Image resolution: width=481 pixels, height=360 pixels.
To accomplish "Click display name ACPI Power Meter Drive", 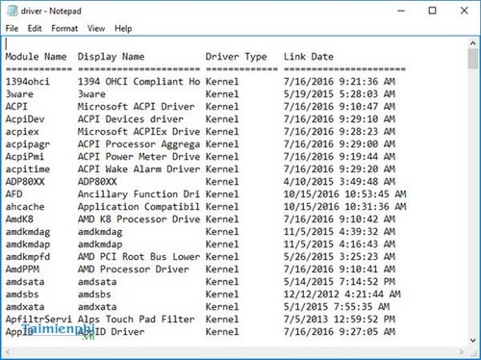I will tap(139, 157).
